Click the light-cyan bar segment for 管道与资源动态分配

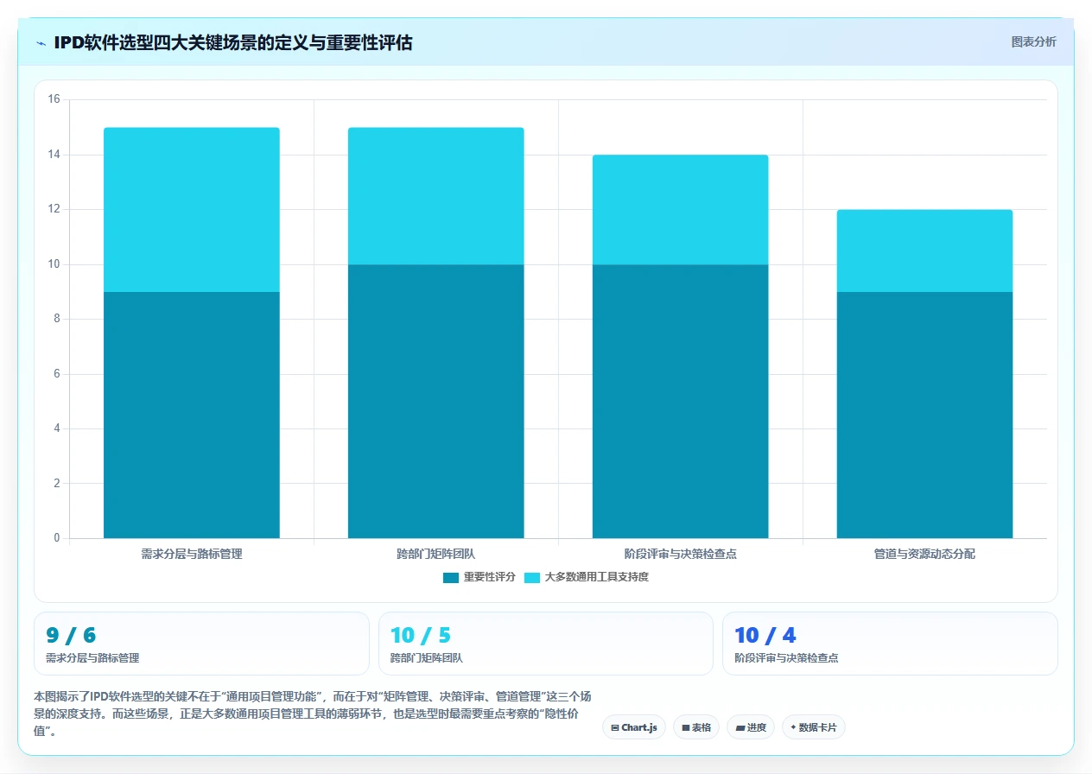click(924, 251)
